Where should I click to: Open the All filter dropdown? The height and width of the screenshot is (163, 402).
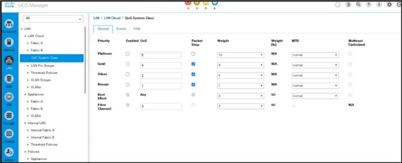pyautogui.click(x=53, y=19)
